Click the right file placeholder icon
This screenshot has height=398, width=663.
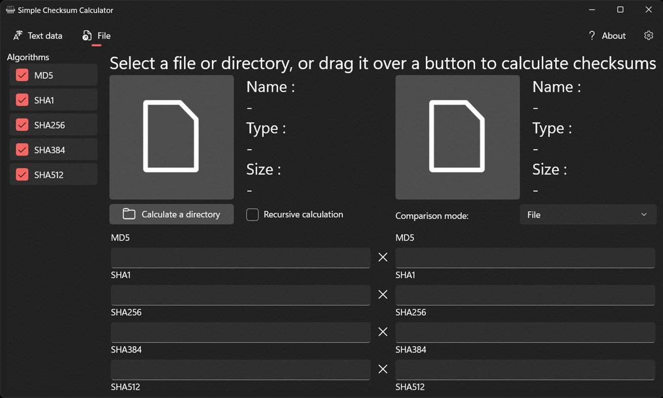point(457,137)
